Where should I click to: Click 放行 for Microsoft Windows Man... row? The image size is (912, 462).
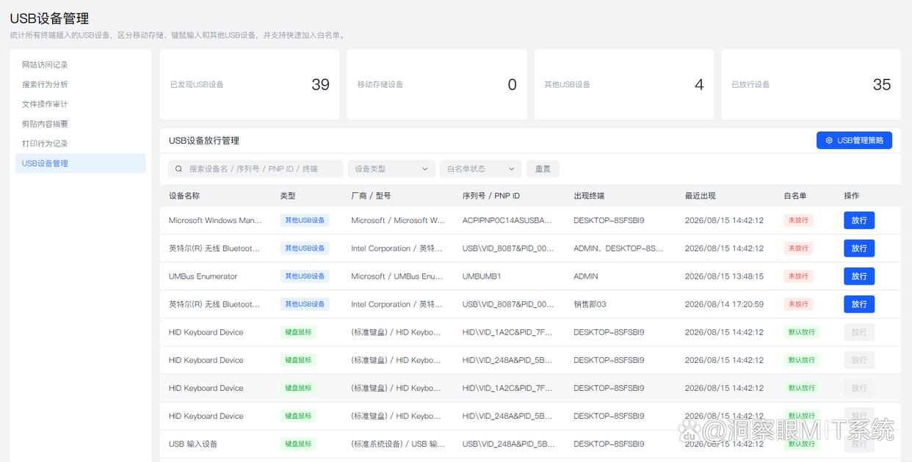click(x=859, y=220)
